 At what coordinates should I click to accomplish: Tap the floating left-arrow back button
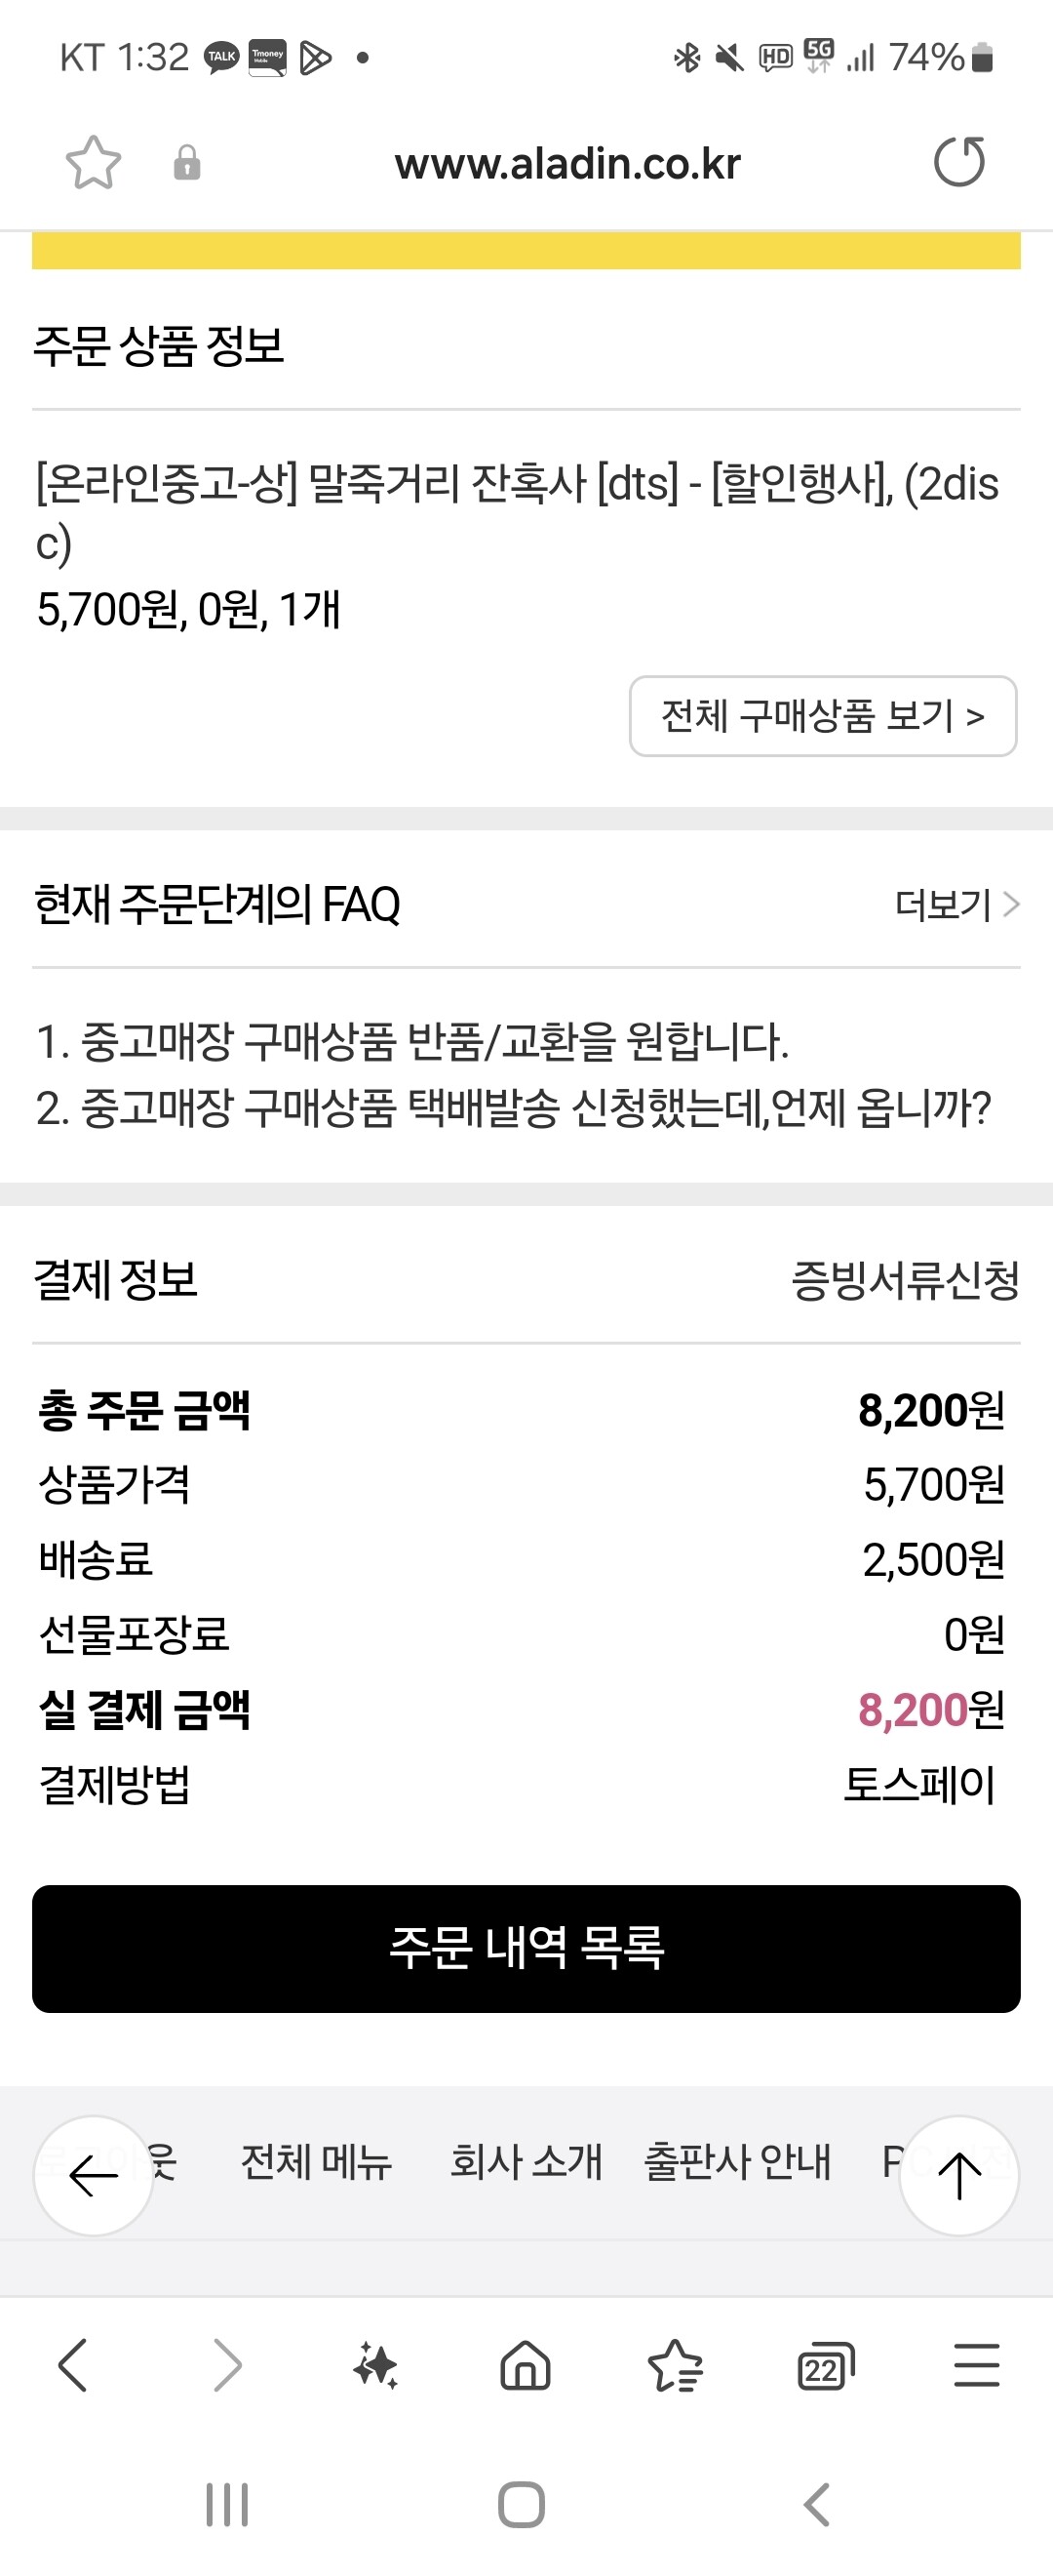93,2175
